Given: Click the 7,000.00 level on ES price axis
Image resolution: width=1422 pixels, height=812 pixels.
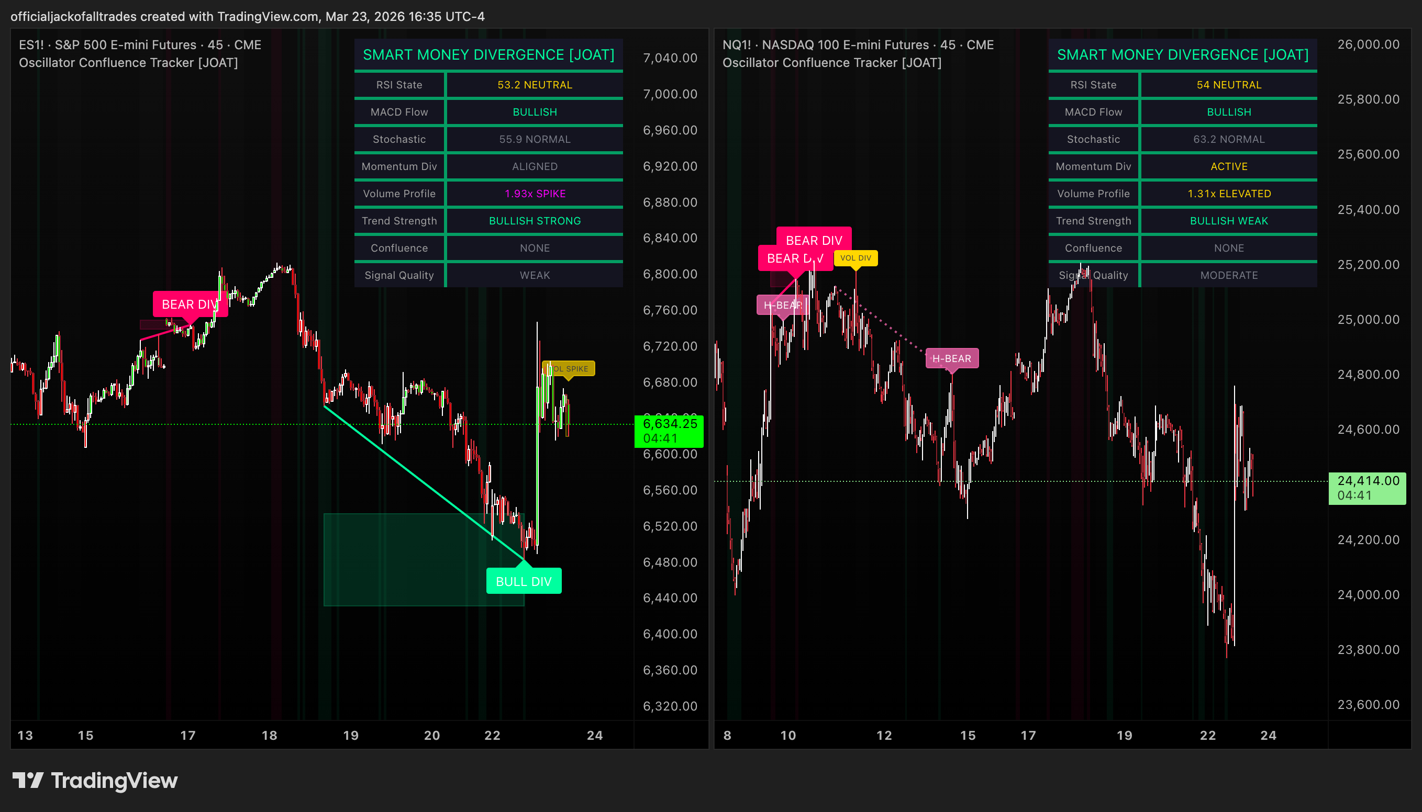Looking at the screenshot, I should click(670, 94).
